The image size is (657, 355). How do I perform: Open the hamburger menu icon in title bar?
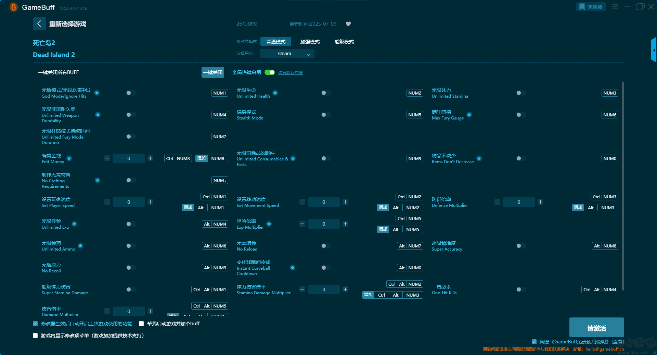click(615, 7)
